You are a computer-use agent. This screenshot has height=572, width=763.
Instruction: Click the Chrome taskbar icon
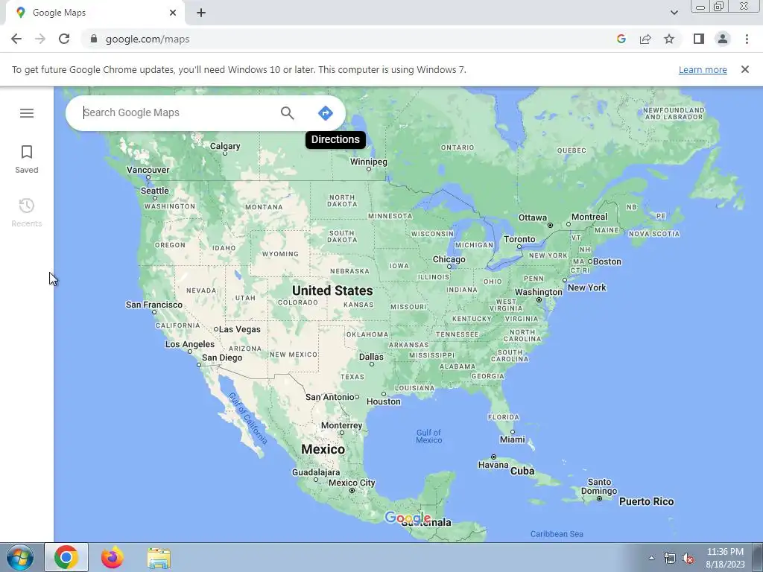pos(66,557)
